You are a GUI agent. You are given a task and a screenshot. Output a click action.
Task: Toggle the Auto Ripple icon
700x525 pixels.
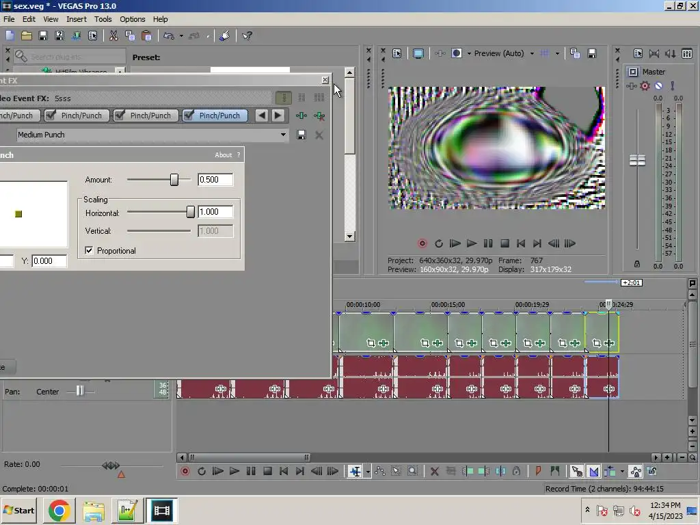pos(610,471)
